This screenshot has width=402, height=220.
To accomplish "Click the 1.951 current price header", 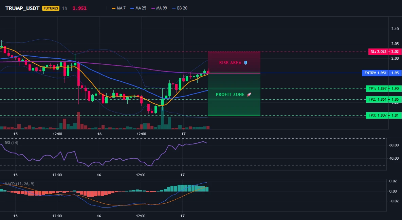I will point(79,8).
